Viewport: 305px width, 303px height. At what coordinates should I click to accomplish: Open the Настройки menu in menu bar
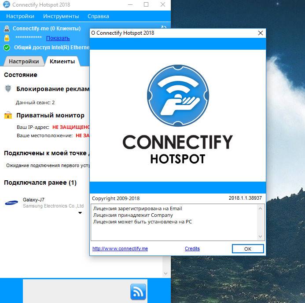click(20, 16)
